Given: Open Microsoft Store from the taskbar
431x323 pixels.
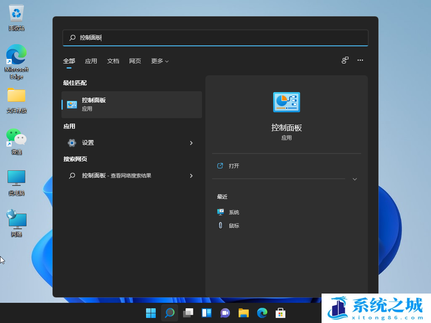Looking at the screenshot, I should [281, 313].
